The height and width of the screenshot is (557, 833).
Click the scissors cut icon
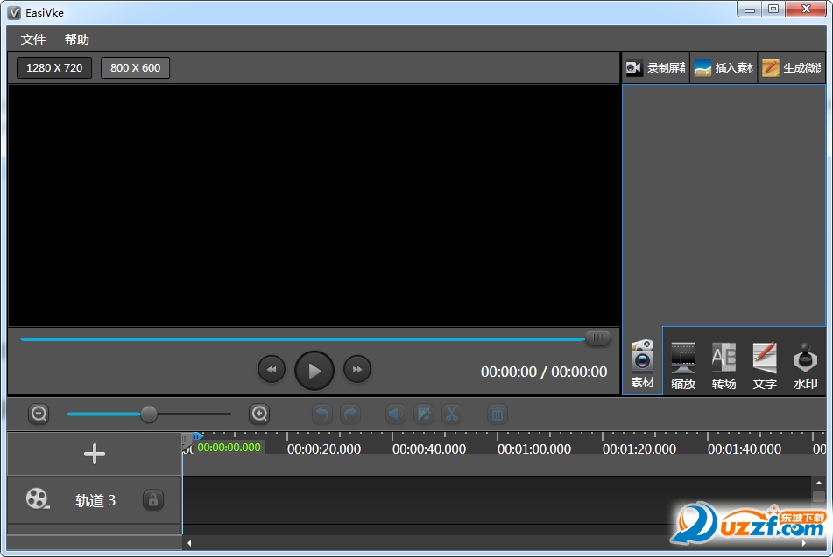(x=452, y=414)
